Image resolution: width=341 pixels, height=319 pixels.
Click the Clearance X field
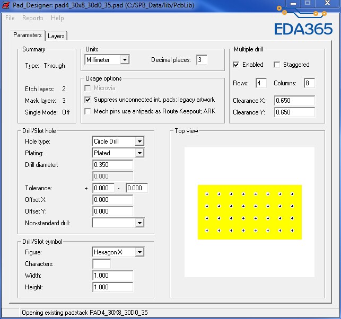294,101
